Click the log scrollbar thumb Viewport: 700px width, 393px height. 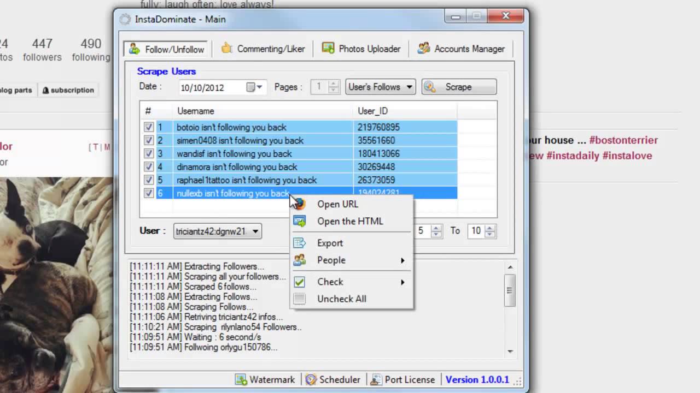coord(510,290)
